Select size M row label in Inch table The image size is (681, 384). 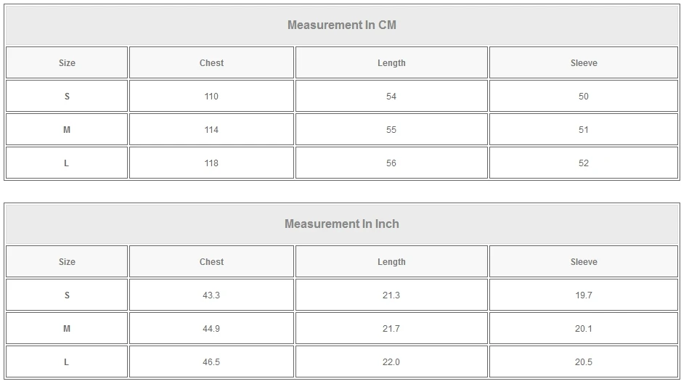(67, 329)
